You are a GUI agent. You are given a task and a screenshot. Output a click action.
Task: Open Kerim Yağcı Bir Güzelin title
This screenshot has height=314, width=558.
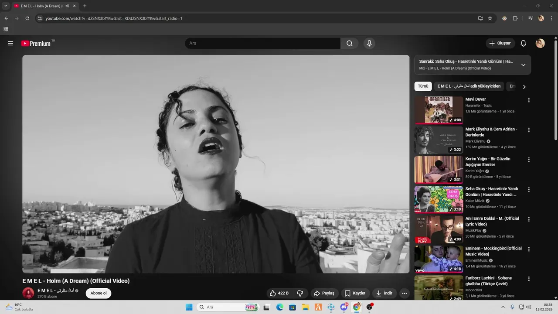click(x=488, y=162)
